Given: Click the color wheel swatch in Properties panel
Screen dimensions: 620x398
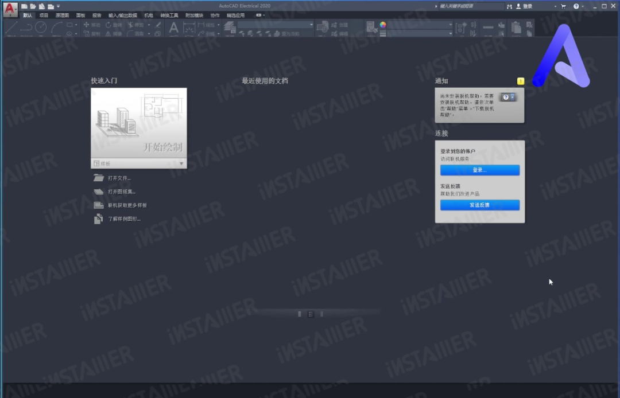Looking at the screenshot, I should (383, 25).
